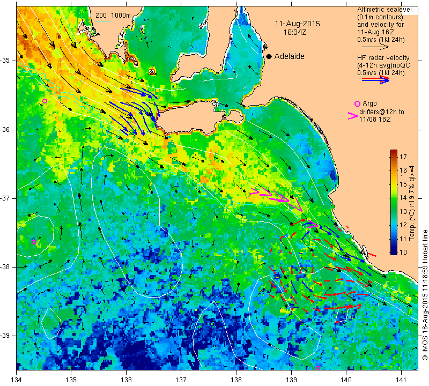The image size is (429, 386).
Task: Click the Argo float marker near 134.3E 37.6S
Action: [x=34, y=242]
